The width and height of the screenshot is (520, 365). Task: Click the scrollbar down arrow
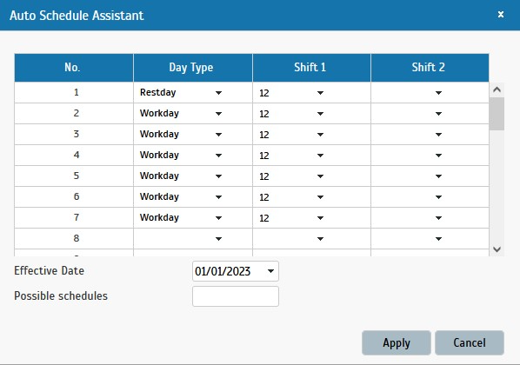click(x=497, y=249)
